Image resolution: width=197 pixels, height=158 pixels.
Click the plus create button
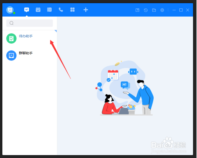pos(86,10)
